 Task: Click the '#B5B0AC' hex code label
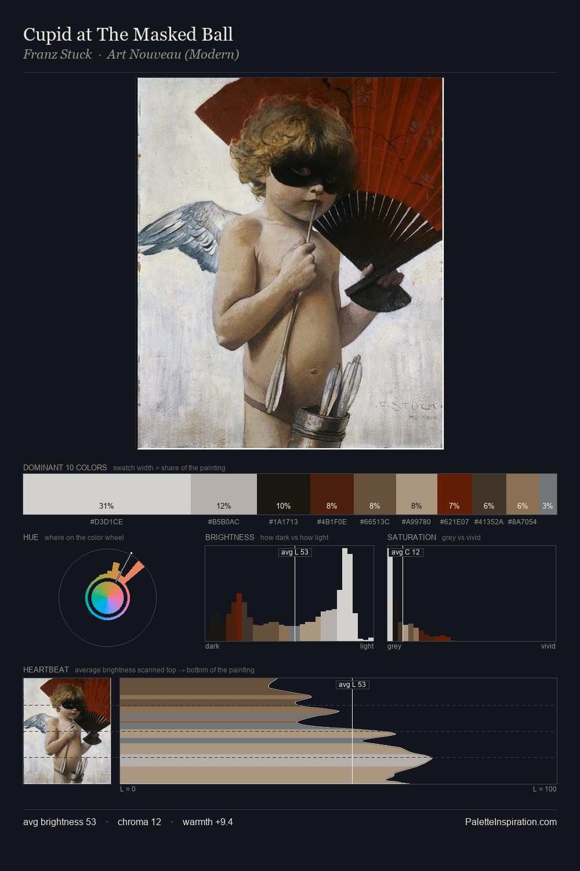(x=224, y=522)
